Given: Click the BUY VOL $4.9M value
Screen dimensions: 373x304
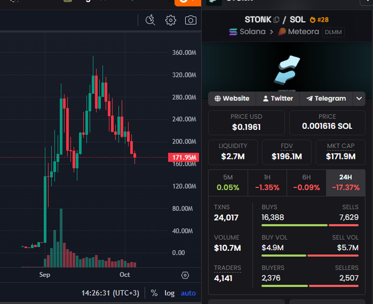Looking at the screenshot, I should 272,248.
